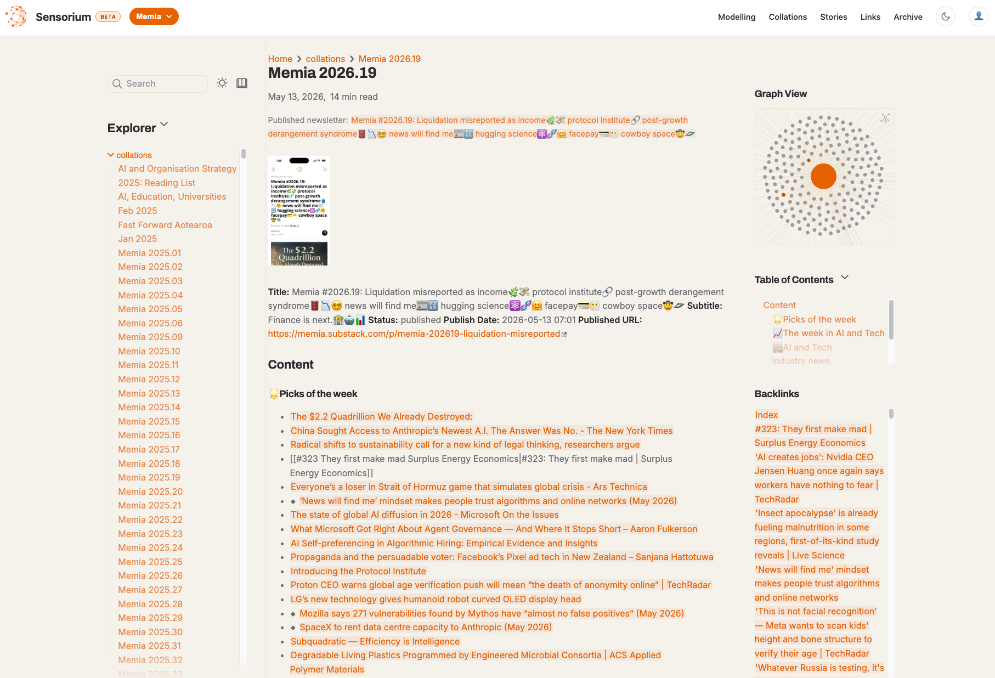995x678 pixels.
Task: Open 'Introducing the Protocol Institute' link
Action: 358,571
